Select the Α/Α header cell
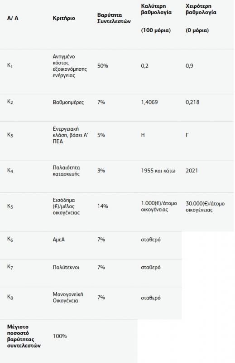This screenshot has width=235, height=363. point(13,18)
